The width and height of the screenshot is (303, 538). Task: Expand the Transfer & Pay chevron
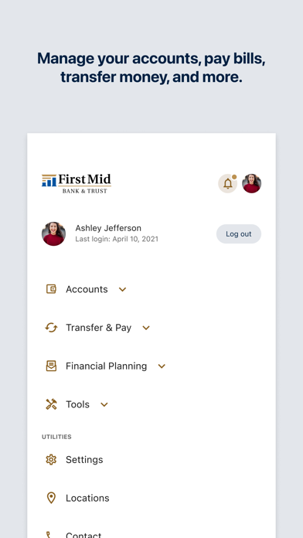(146, 328)
